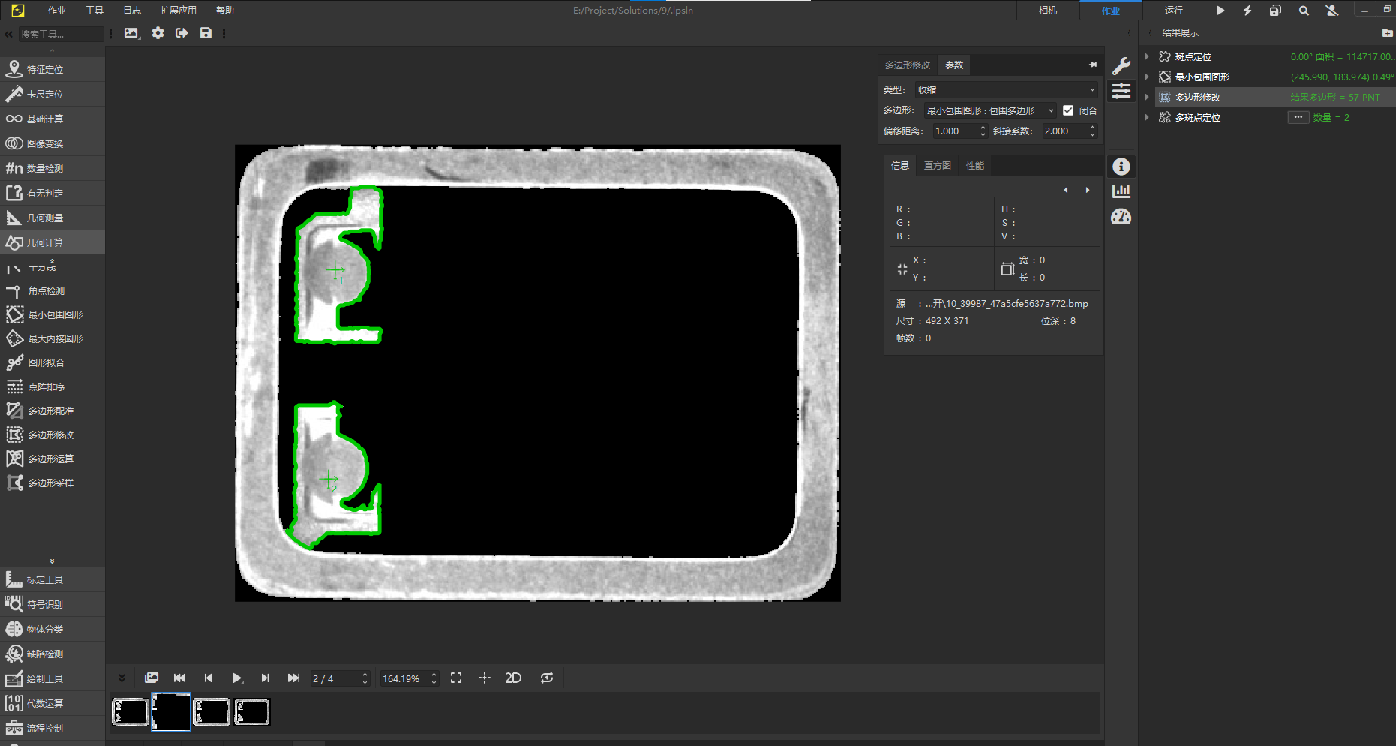Click the performance gauge icon
The width and height of the screenshot is (1396, 746).
pyautogui.click(x=1121, y=217)
